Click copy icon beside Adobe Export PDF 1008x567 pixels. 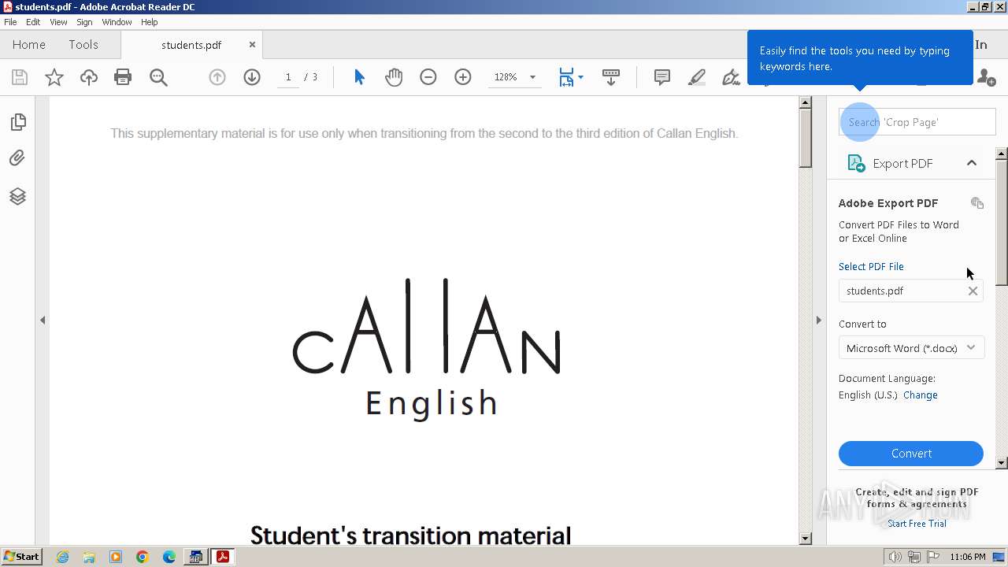pyautogui.click(x=977, y=203)
